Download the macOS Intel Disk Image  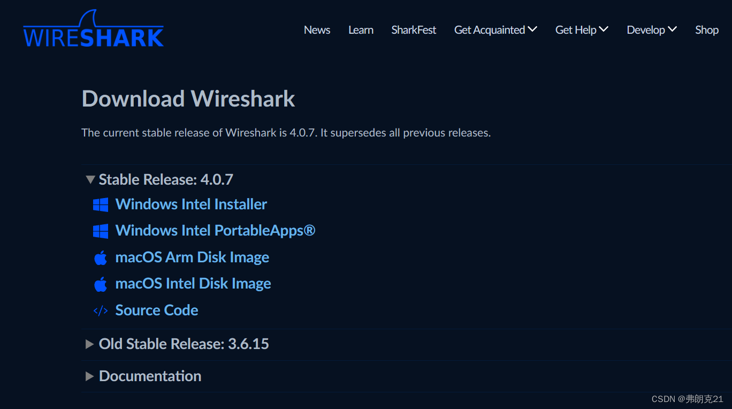click(x=193, y=283)
